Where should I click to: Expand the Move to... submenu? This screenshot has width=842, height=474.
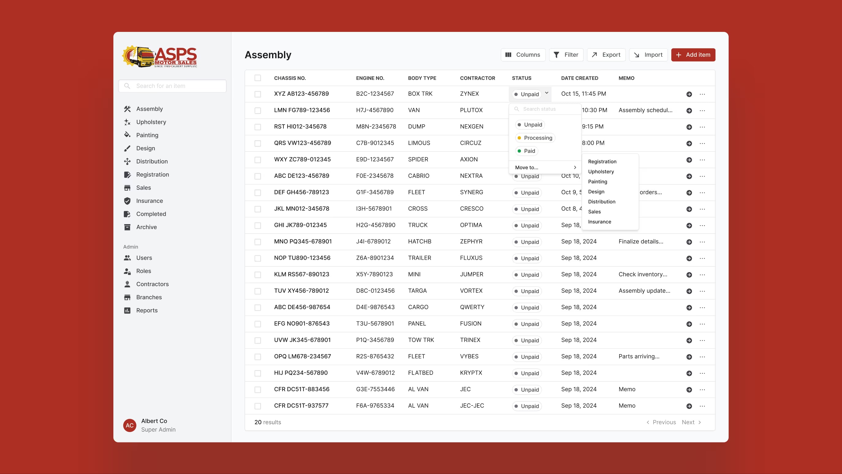(x=545, y=167)
